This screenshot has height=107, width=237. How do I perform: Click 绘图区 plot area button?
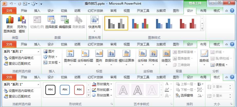coord(166,58)
